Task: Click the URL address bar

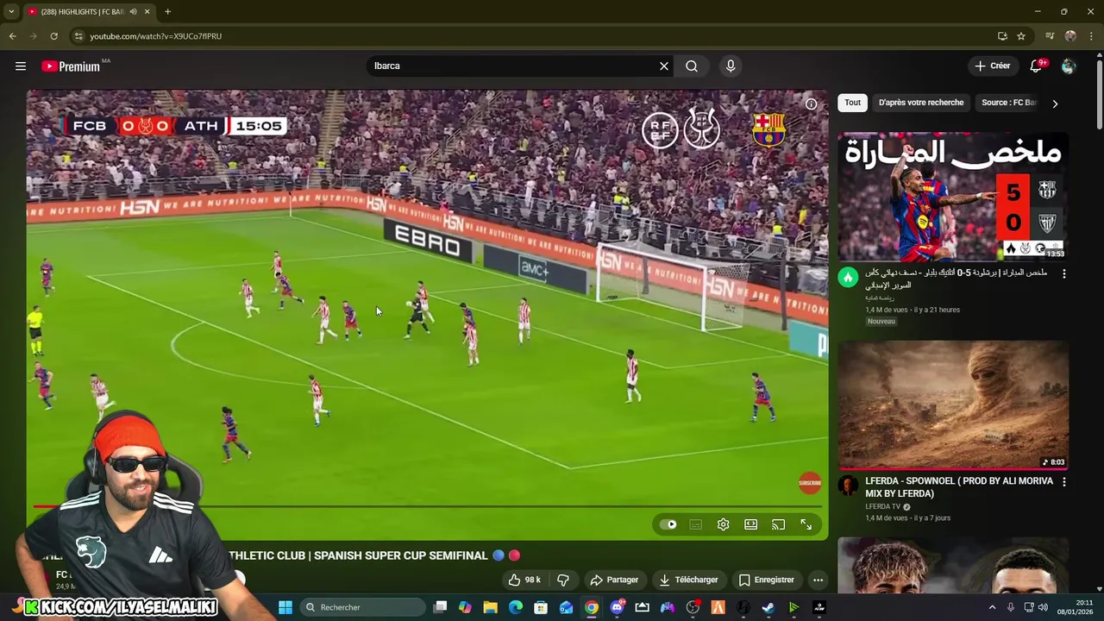Action: pyautogui.click(x=535, y=36)
